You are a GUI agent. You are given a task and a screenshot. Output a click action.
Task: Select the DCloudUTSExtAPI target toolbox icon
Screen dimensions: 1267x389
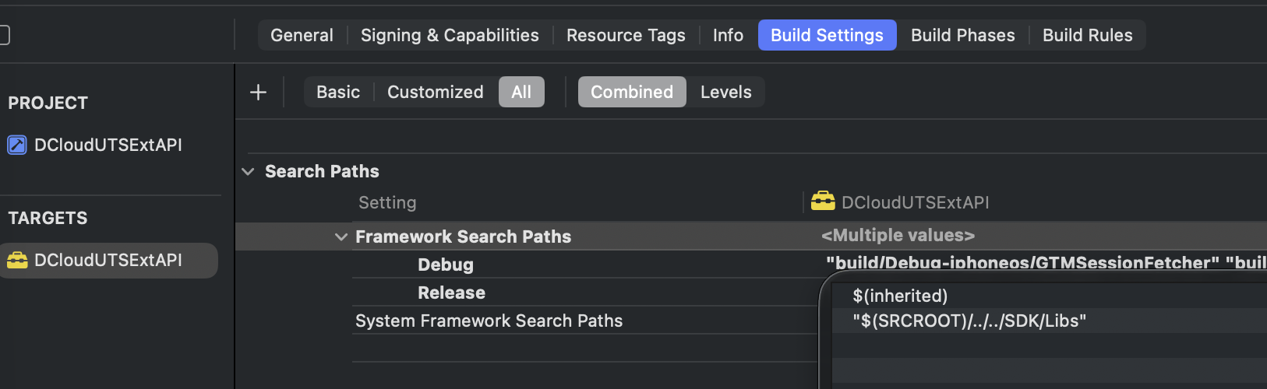[x=17, y=260]
